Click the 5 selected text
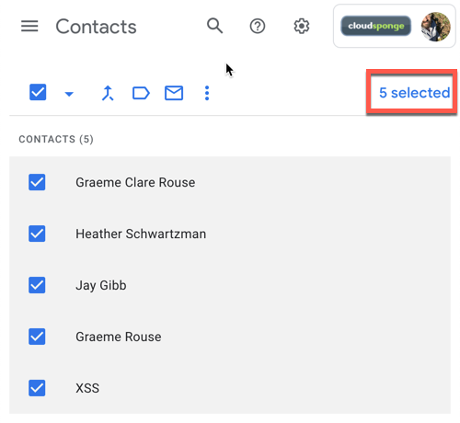460x423 pixels. (x=414, y=93)
